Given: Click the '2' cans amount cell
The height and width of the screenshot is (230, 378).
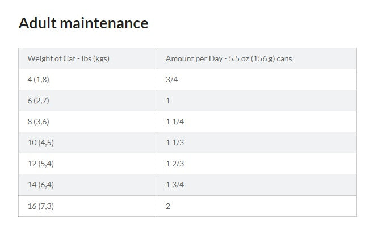Looking at the screenshot, I should pyautogui.click(x=168, y=206).
